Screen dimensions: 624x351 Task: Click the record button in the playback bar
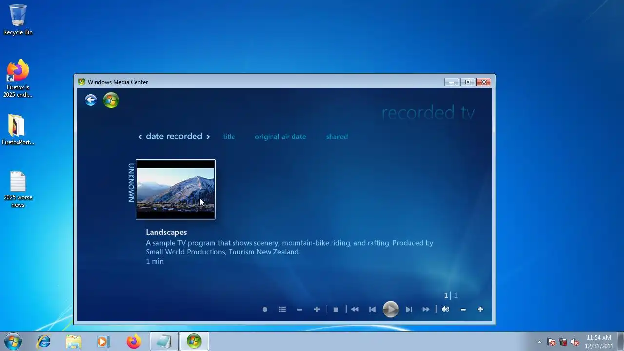point(265,309)
